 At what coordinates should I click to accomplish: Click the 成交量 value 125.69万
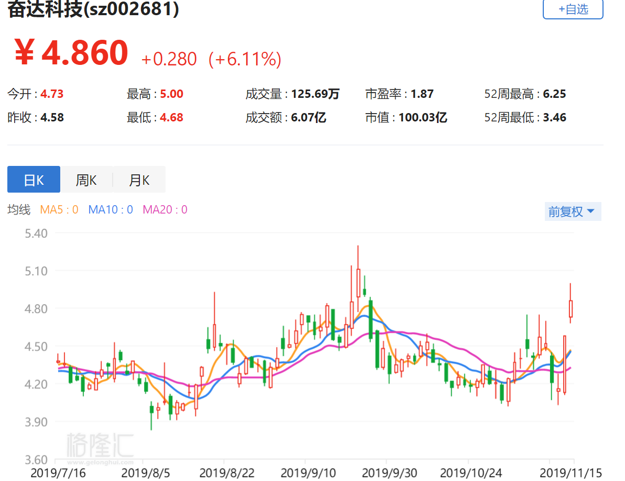pyautogui.click(x=315, y=94)
